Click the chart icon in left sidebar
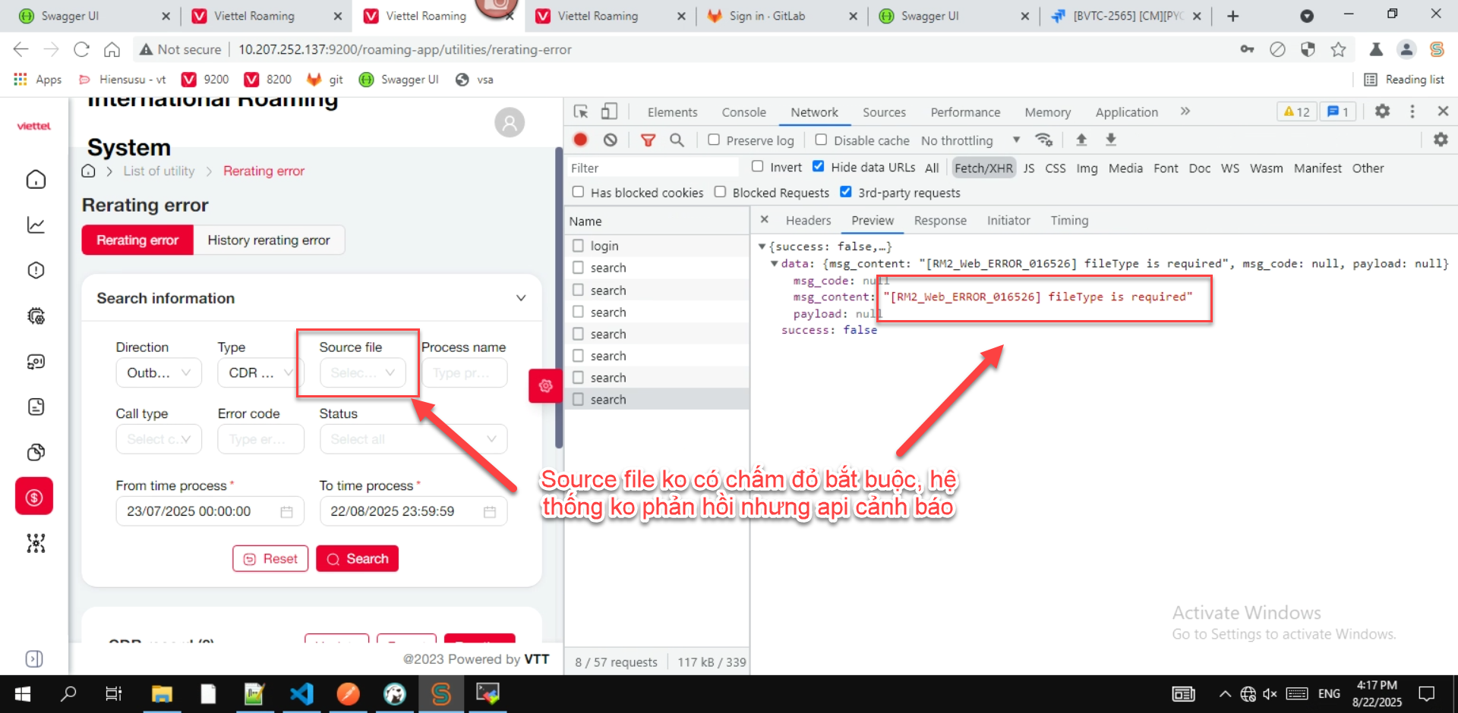The width and height of the screenshot is (1458, 713). point(36,225)
